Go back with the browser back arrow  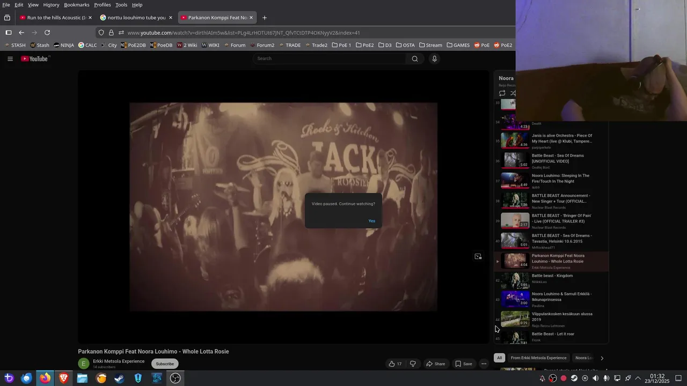21,33
